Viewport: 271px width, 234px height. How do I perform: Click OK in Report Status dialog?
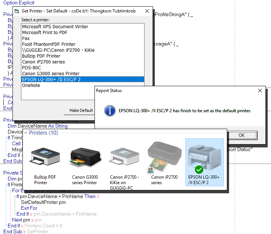pyautogui.click(x=242, y=135)
